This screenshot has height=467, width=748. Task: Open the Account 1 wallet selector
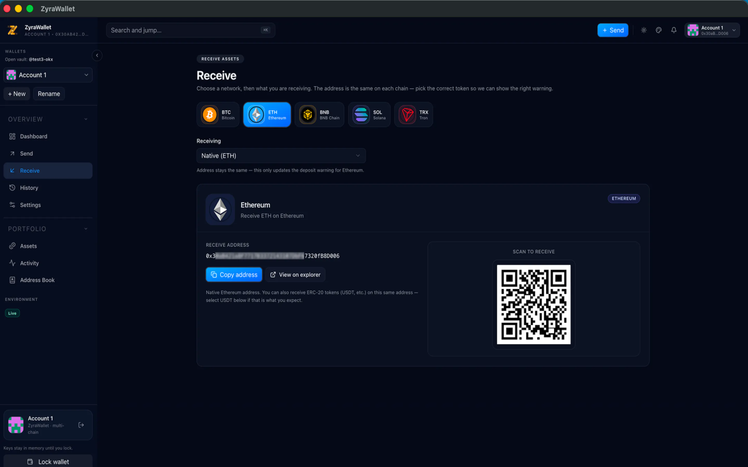[48, 75]
